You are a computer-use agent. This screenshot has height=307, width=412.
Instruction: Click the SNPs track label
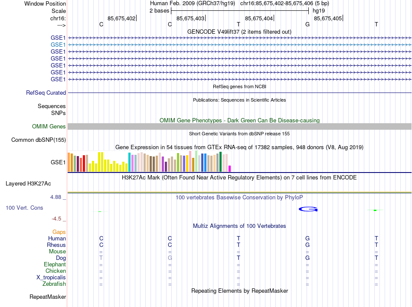(59, 113)
